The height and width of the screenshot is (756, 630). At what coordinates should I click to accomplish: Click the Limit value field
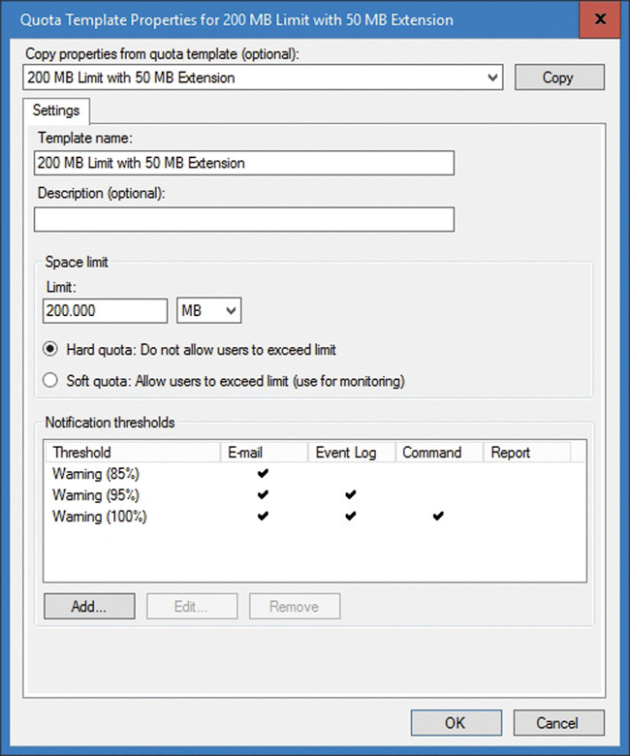(106, 310)
